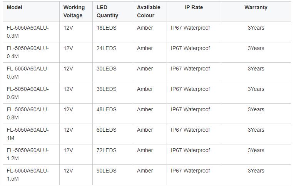This screenshot has width=294, height=186.
Task: Select the FL-5050A60ALU-1M model cell
Action: pyautogui.click(x=28, y=134)
